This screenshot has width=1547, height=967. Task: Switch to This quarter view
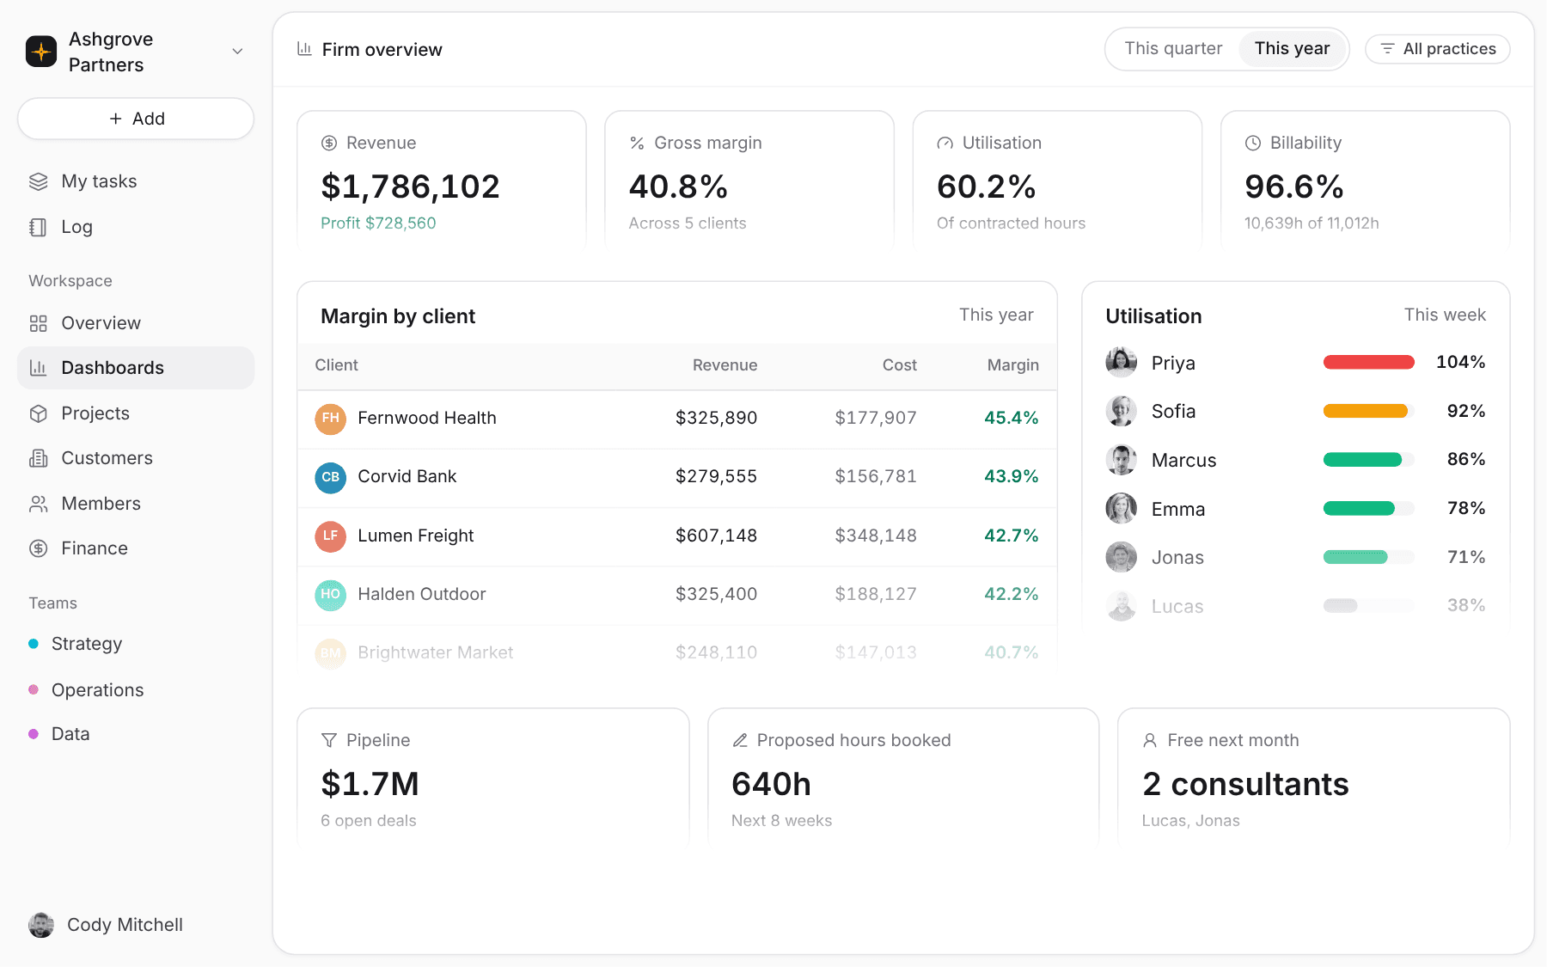(x=1173, y=49)
